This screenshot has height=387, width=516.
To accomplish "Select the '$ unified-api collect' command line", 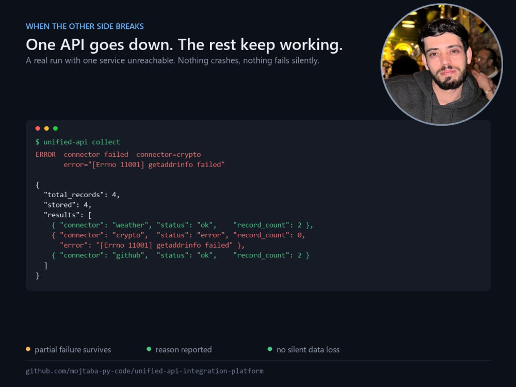I will pos(78,142).
